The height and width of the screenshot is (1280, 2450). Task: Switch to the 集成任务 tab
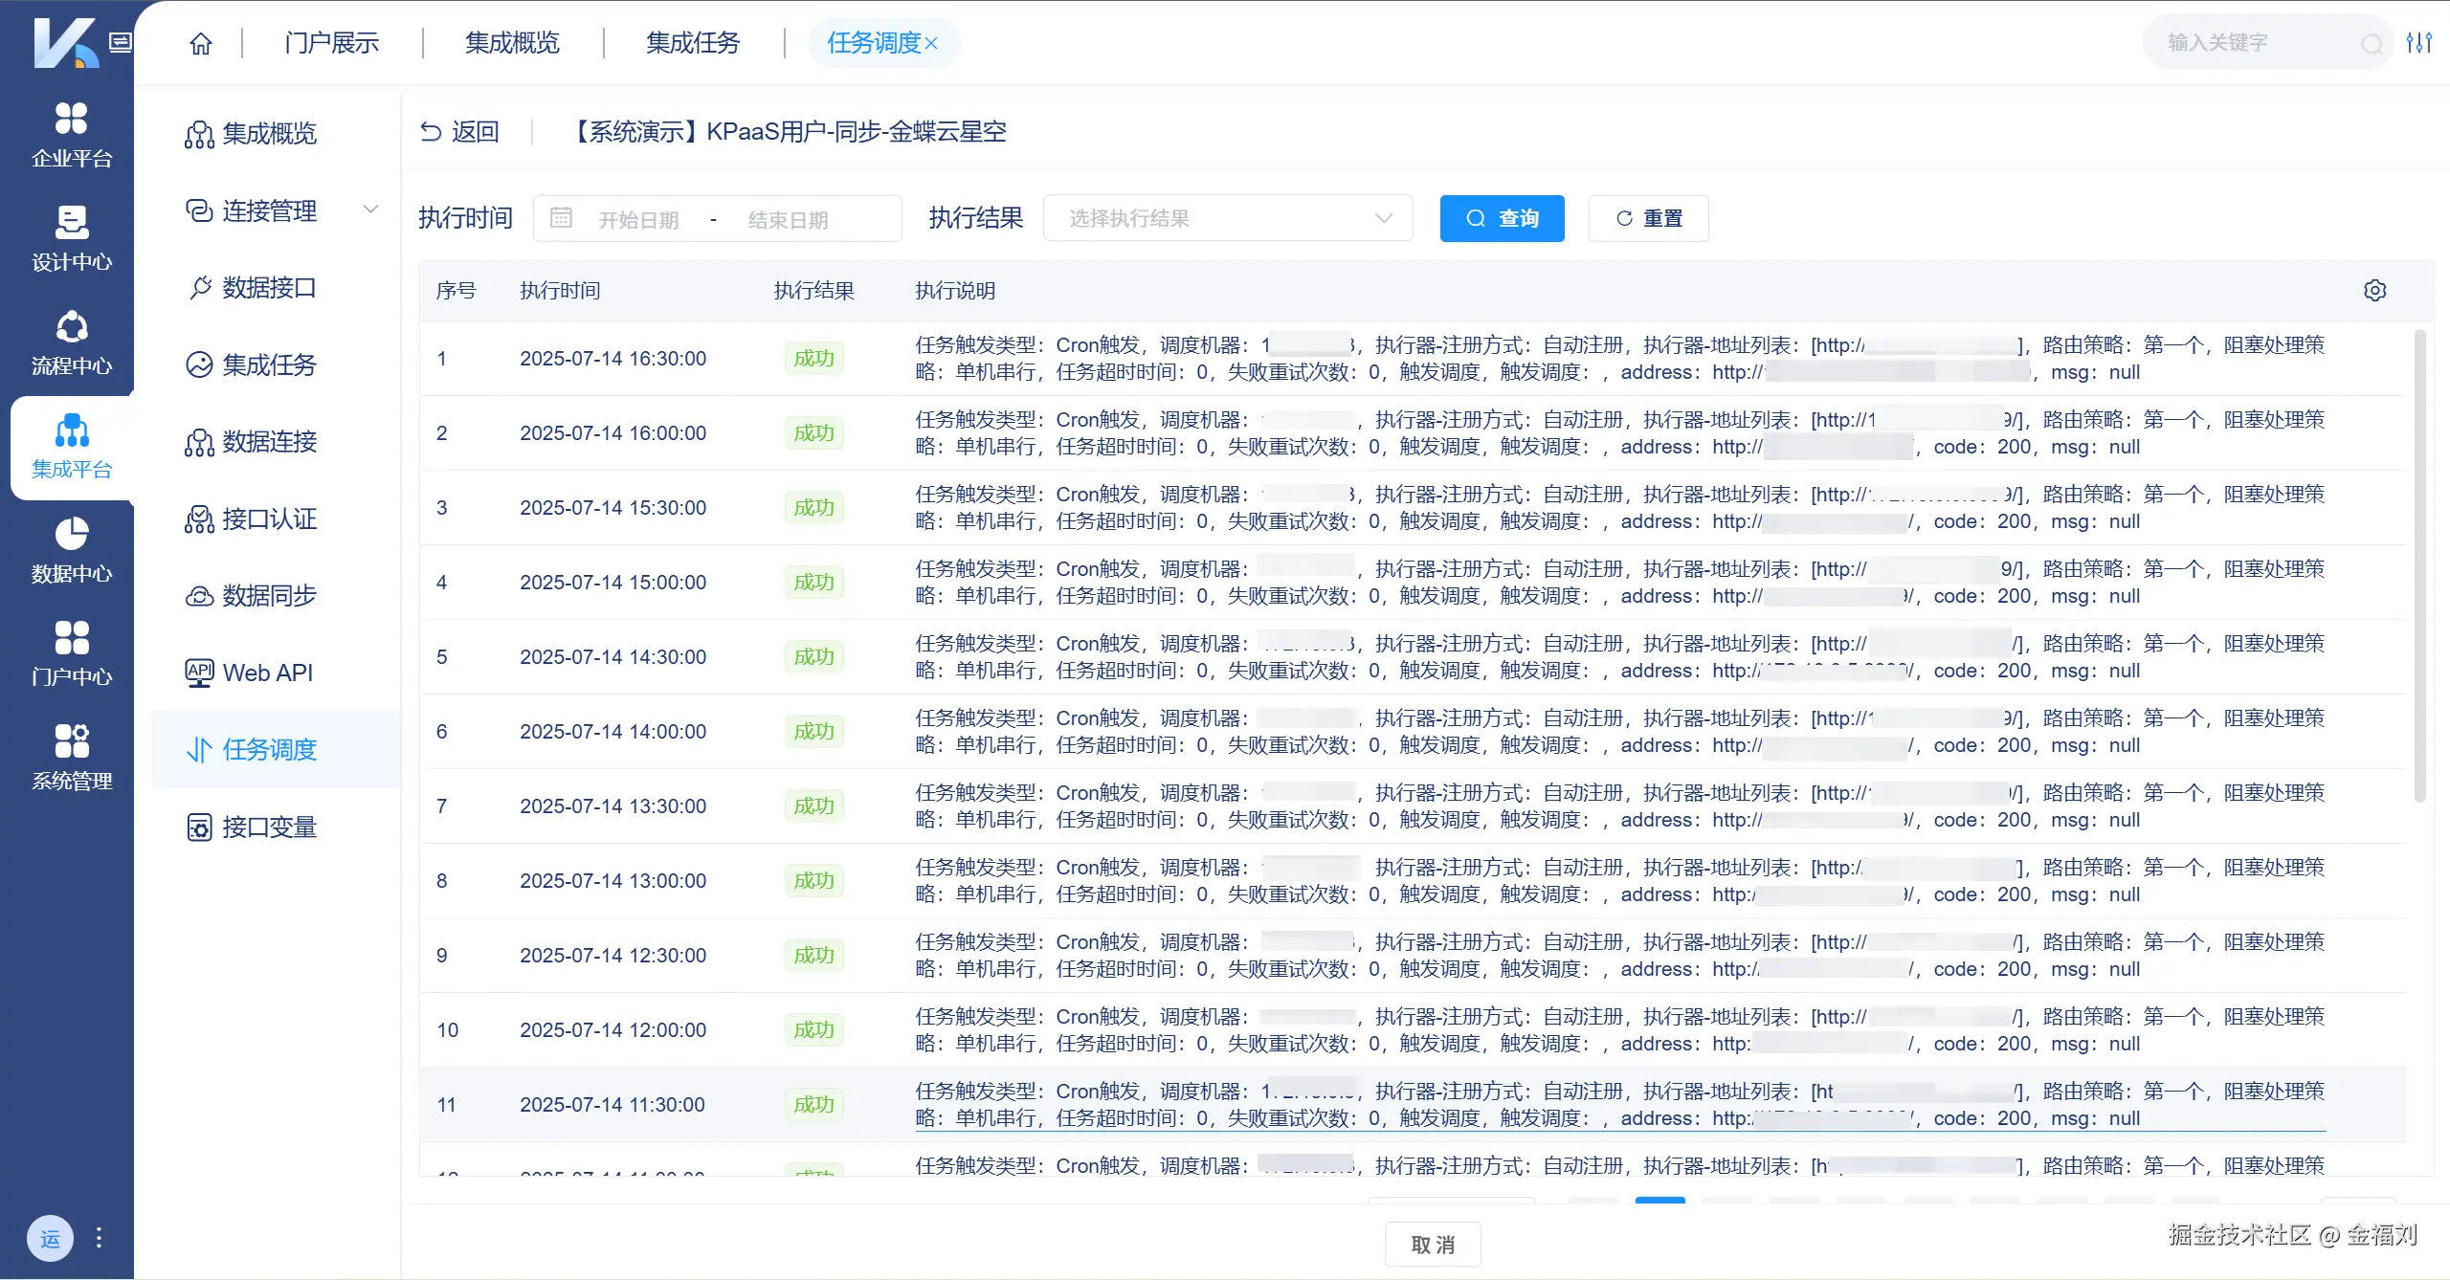(x=693, y=42)
